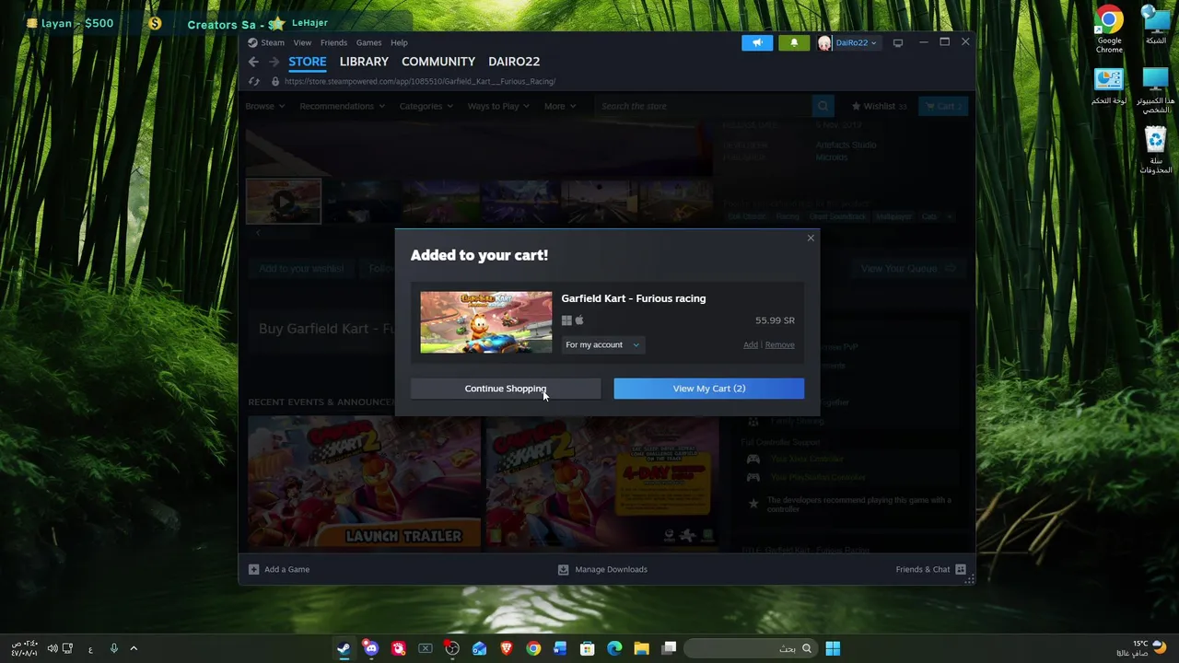This screenshot has height=663, width=1179.
Task: Open Google Chrome from the taskbar
Action: [x=533, y=648]
